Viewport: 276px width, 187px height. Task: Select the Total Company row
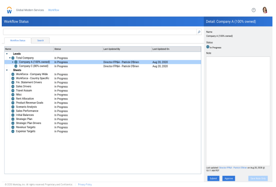[103, 58]
